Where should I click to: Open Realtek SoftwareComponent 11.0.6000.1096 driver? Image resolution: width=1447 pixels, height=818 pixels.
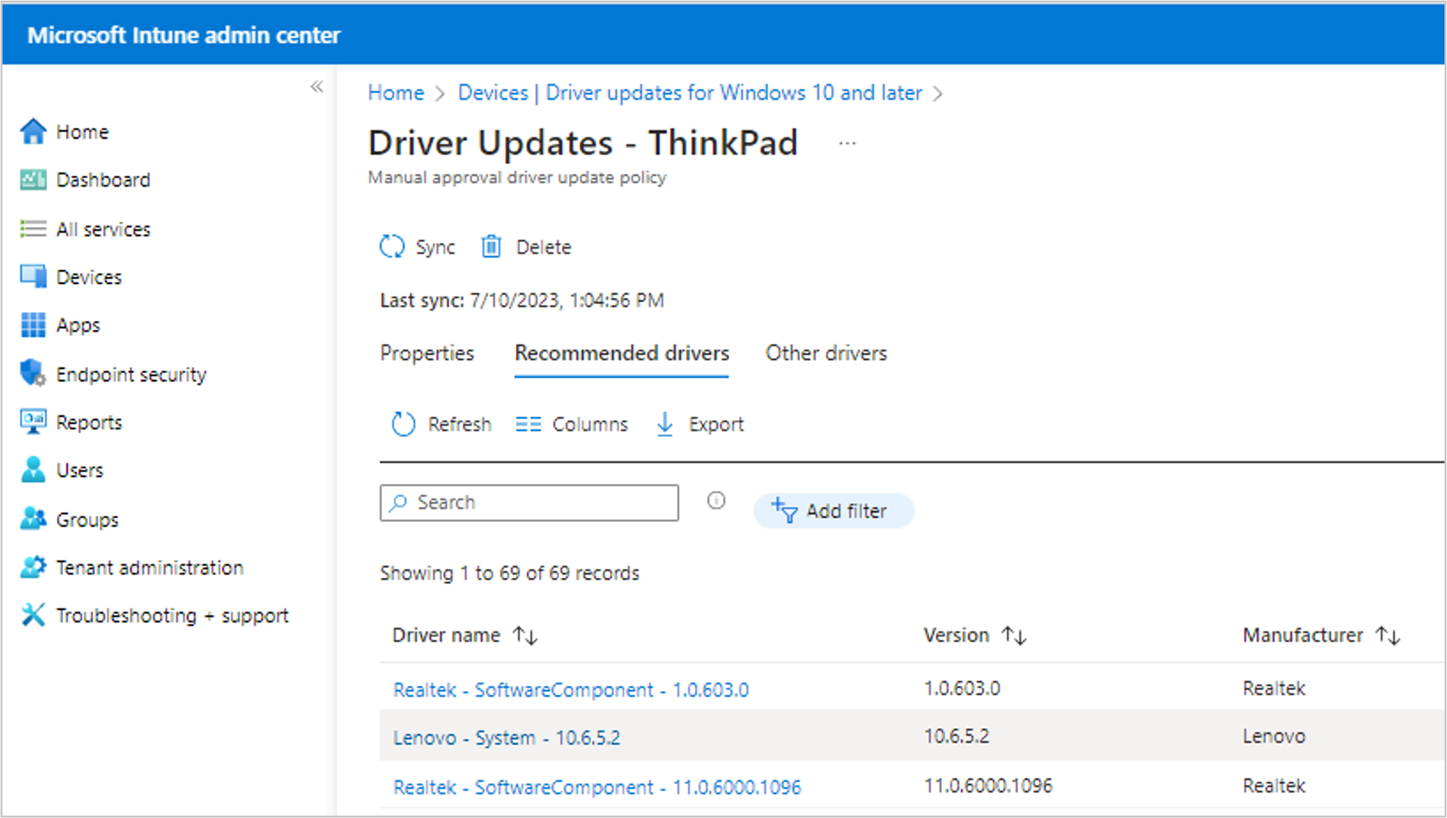tap(597, 787)
